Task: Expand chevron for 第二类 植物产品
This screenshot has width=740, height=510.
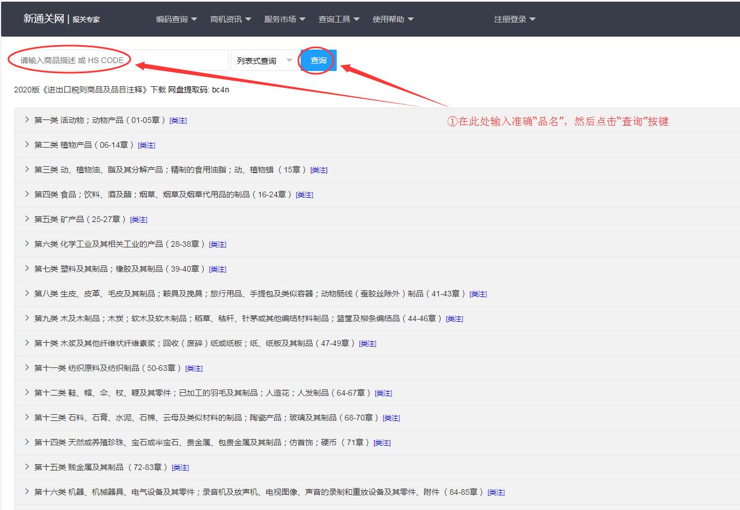Action: coord(27,144)
